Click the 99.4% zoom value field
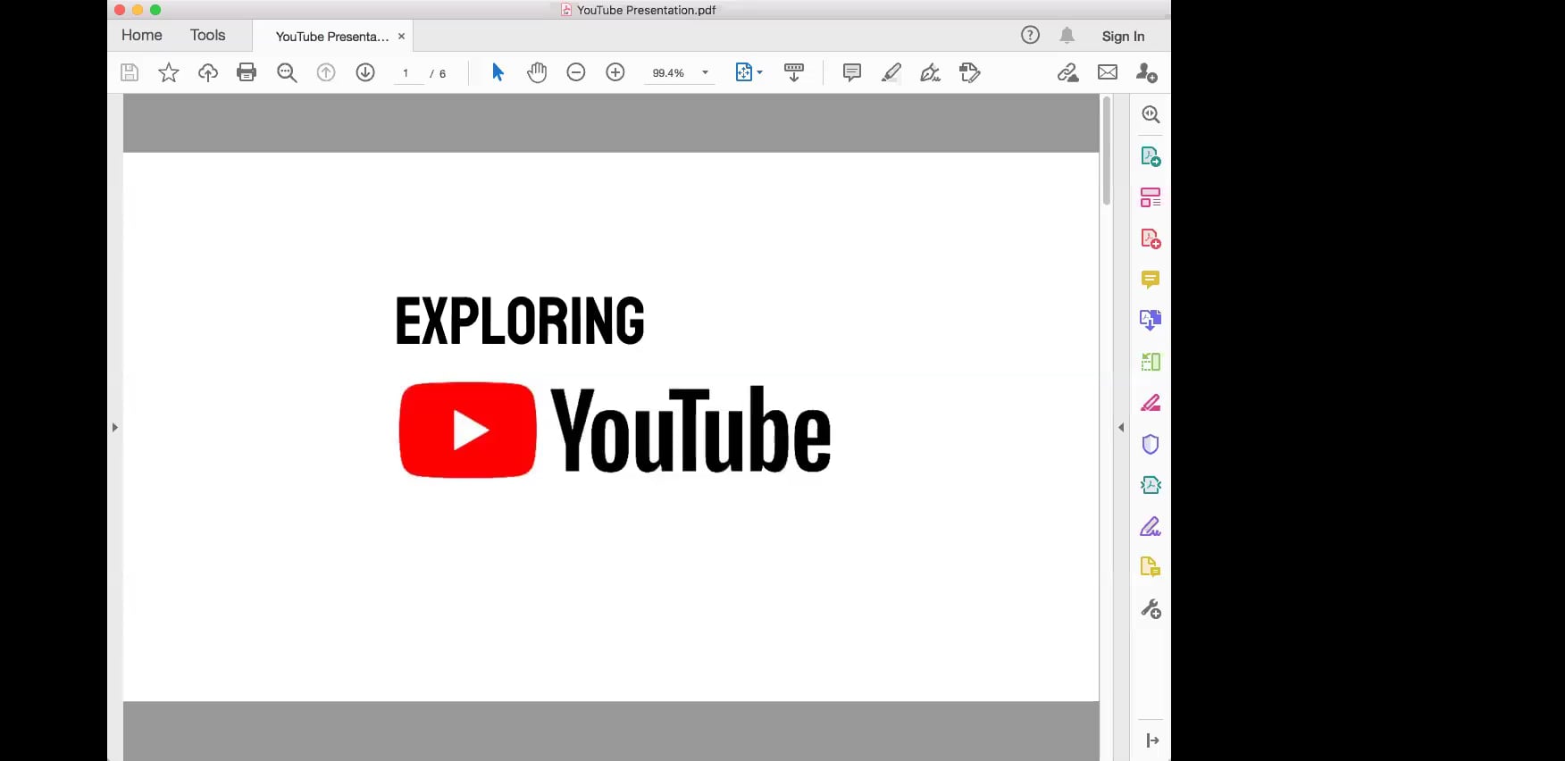The image size is (1565, 761). coord(668,73)
